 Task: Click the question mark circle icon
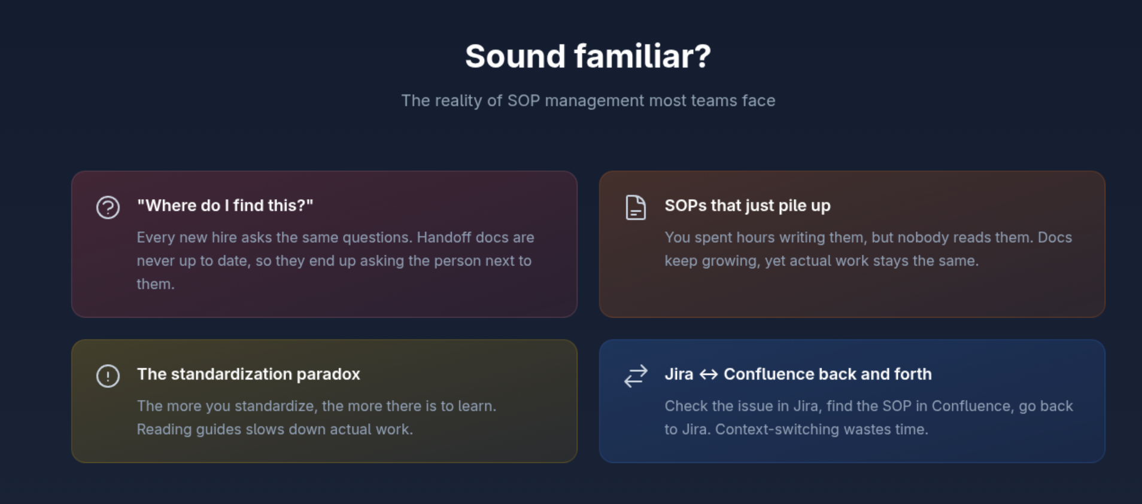click(108, 207)
